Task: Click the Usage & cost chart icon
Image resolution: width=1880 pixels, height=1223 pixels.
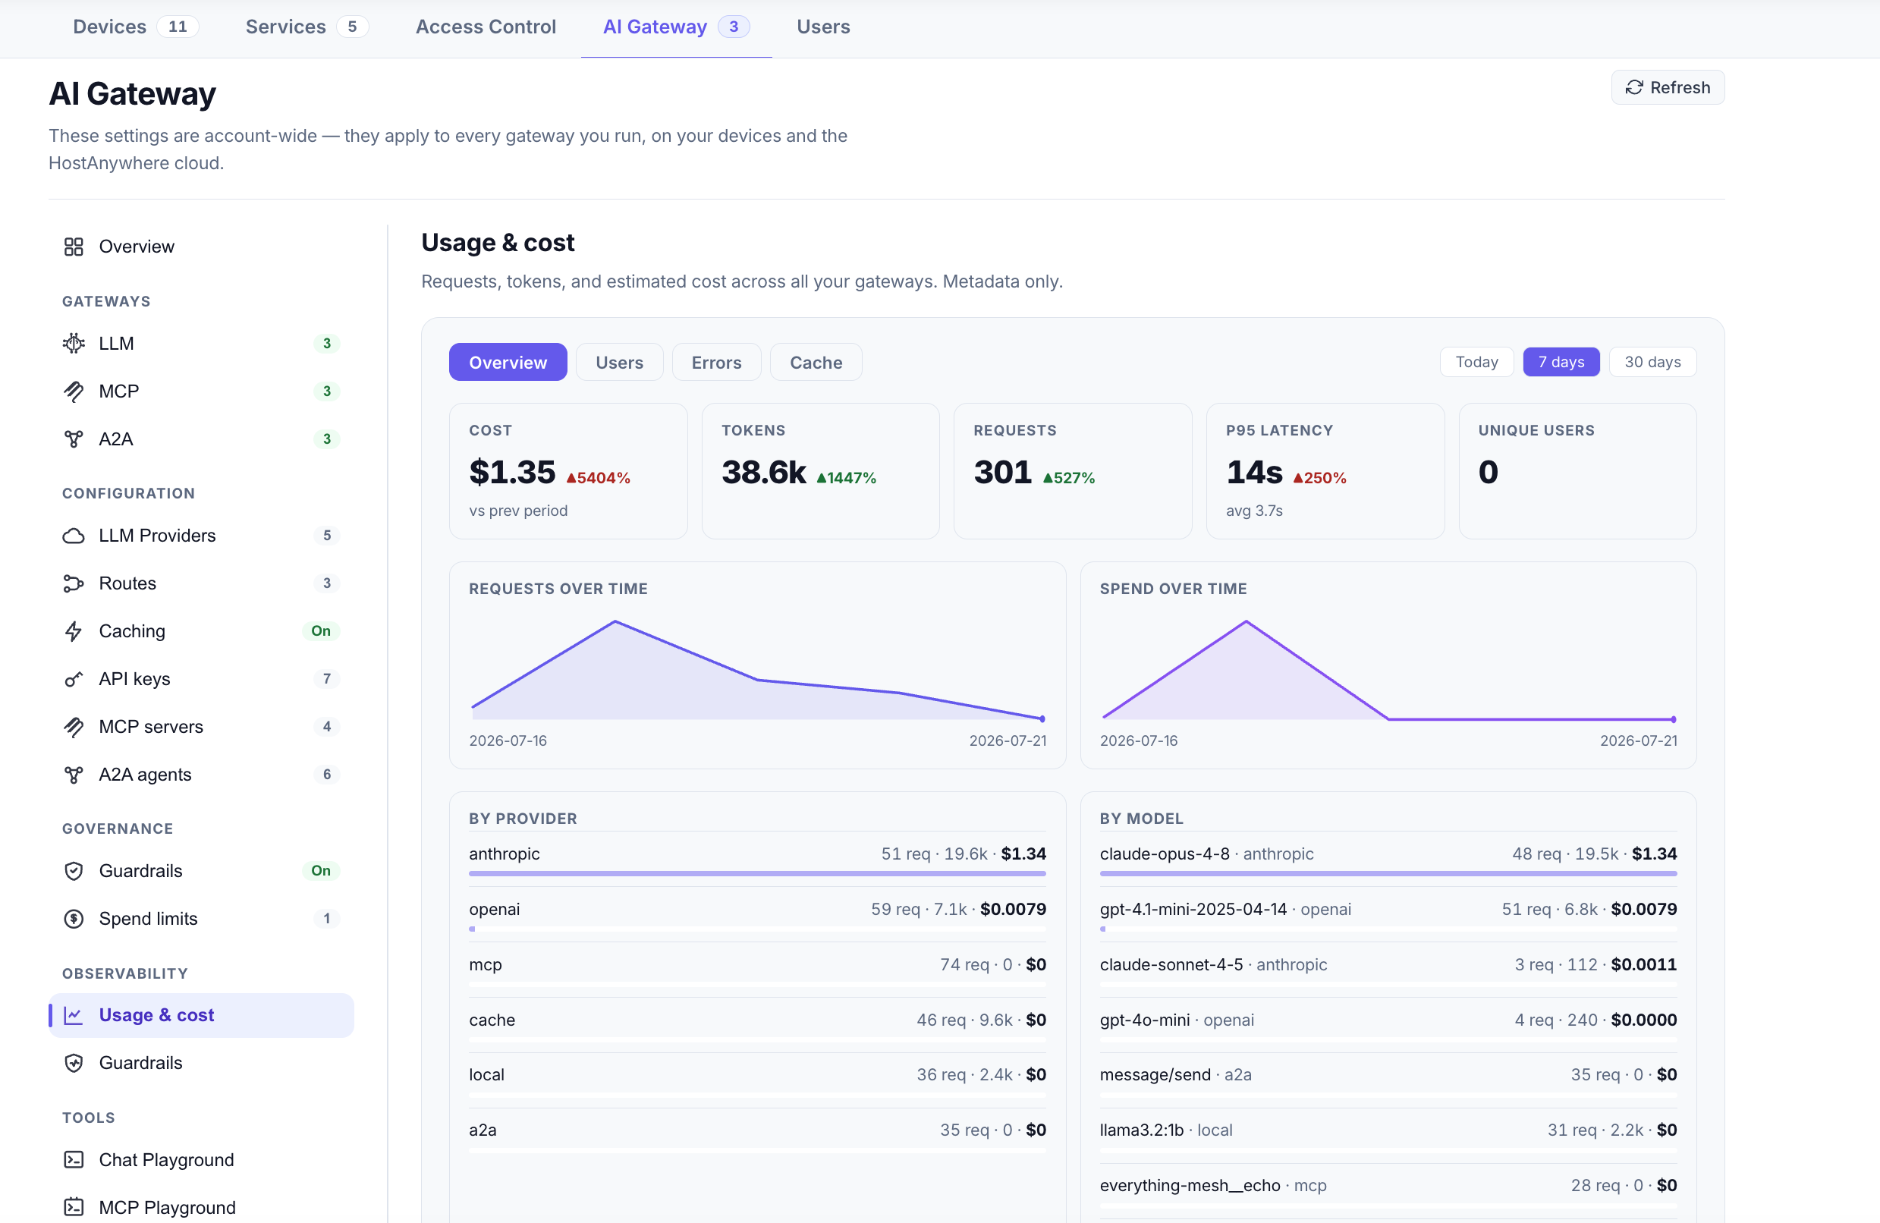Action: [74, 1015]
